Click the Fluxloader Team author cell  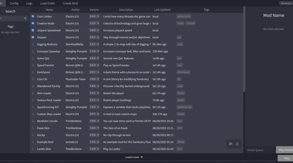(76, 79)
